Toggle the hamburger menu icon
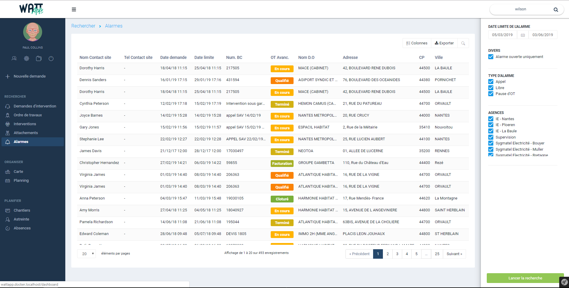Image resolution: width=569 pixels, height=288 pixels. 74,9
